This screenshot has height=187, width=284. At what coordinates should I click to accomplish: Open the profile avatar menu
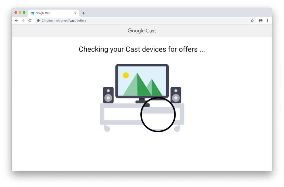[261, 21]
